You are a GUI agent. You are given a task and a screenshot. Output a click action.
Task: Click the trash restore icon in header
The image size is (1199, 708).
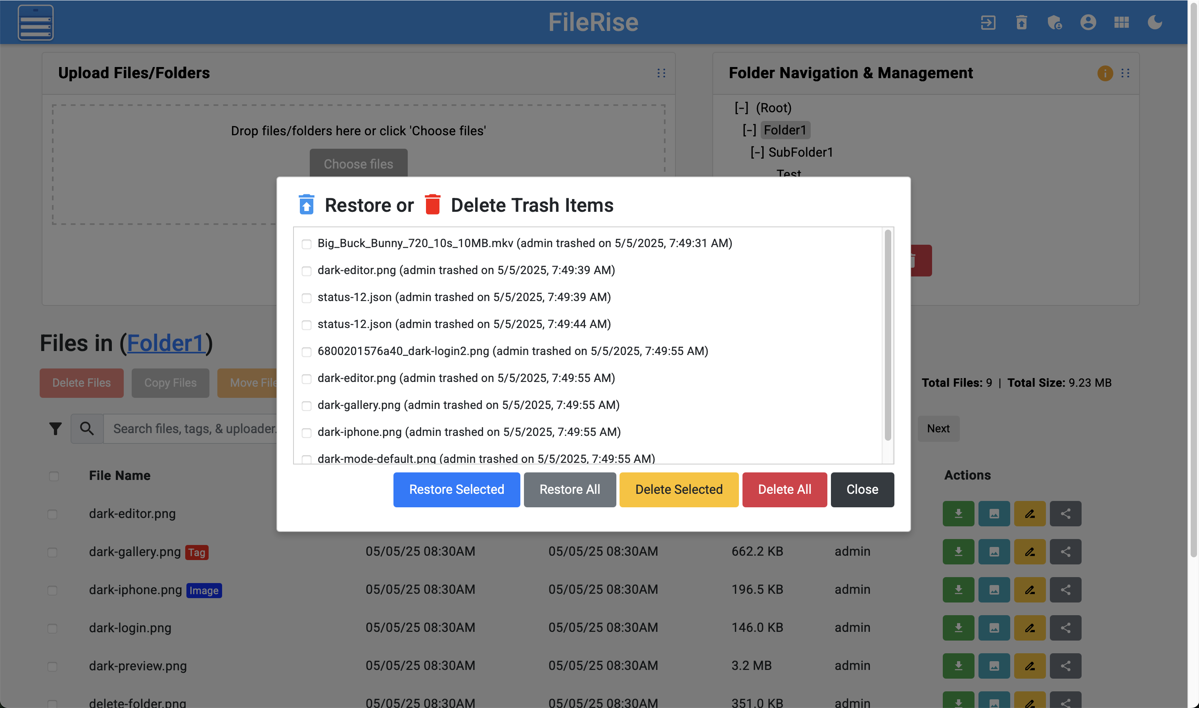[1021, 23]
